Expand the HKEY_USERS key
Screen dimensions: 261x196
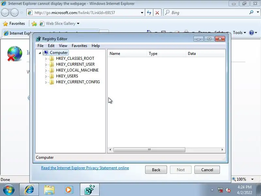(x=46, y=76)
